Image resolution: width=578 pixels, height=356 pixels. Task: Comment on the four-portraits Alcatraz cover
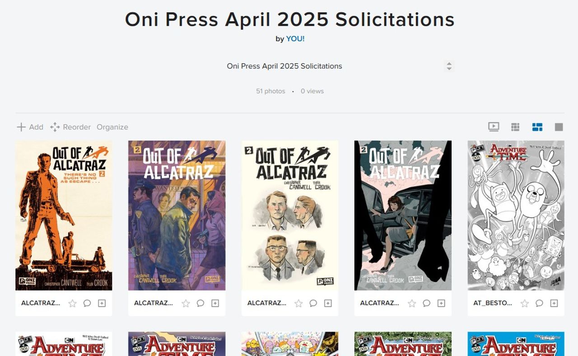click(x=313, y=303)
